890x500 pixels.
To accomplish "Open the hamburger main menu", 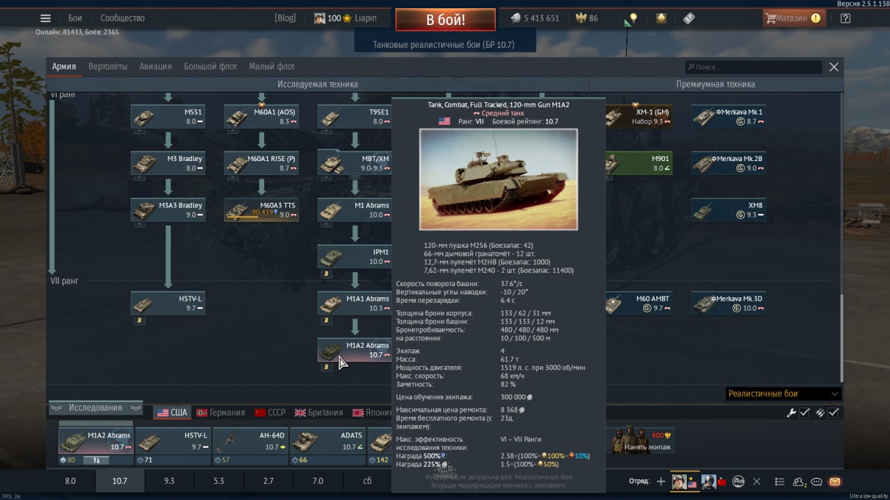I will (45, 18).
